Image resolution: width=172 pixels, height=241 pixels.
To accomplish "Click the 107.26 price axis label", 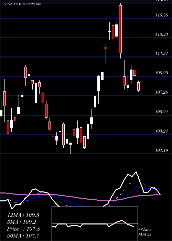I will coord(161,92).
